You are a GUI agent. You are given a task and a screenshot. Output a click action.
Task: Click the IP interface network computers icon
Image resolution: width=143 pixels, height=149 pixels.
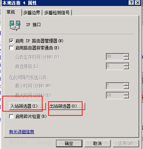tap(15, 26)
